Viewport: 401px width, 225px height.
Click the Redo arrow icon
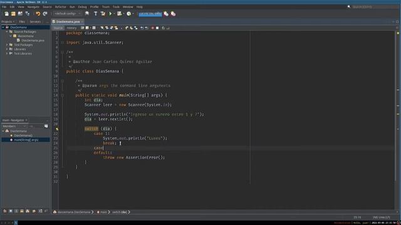tap(45, 14)
